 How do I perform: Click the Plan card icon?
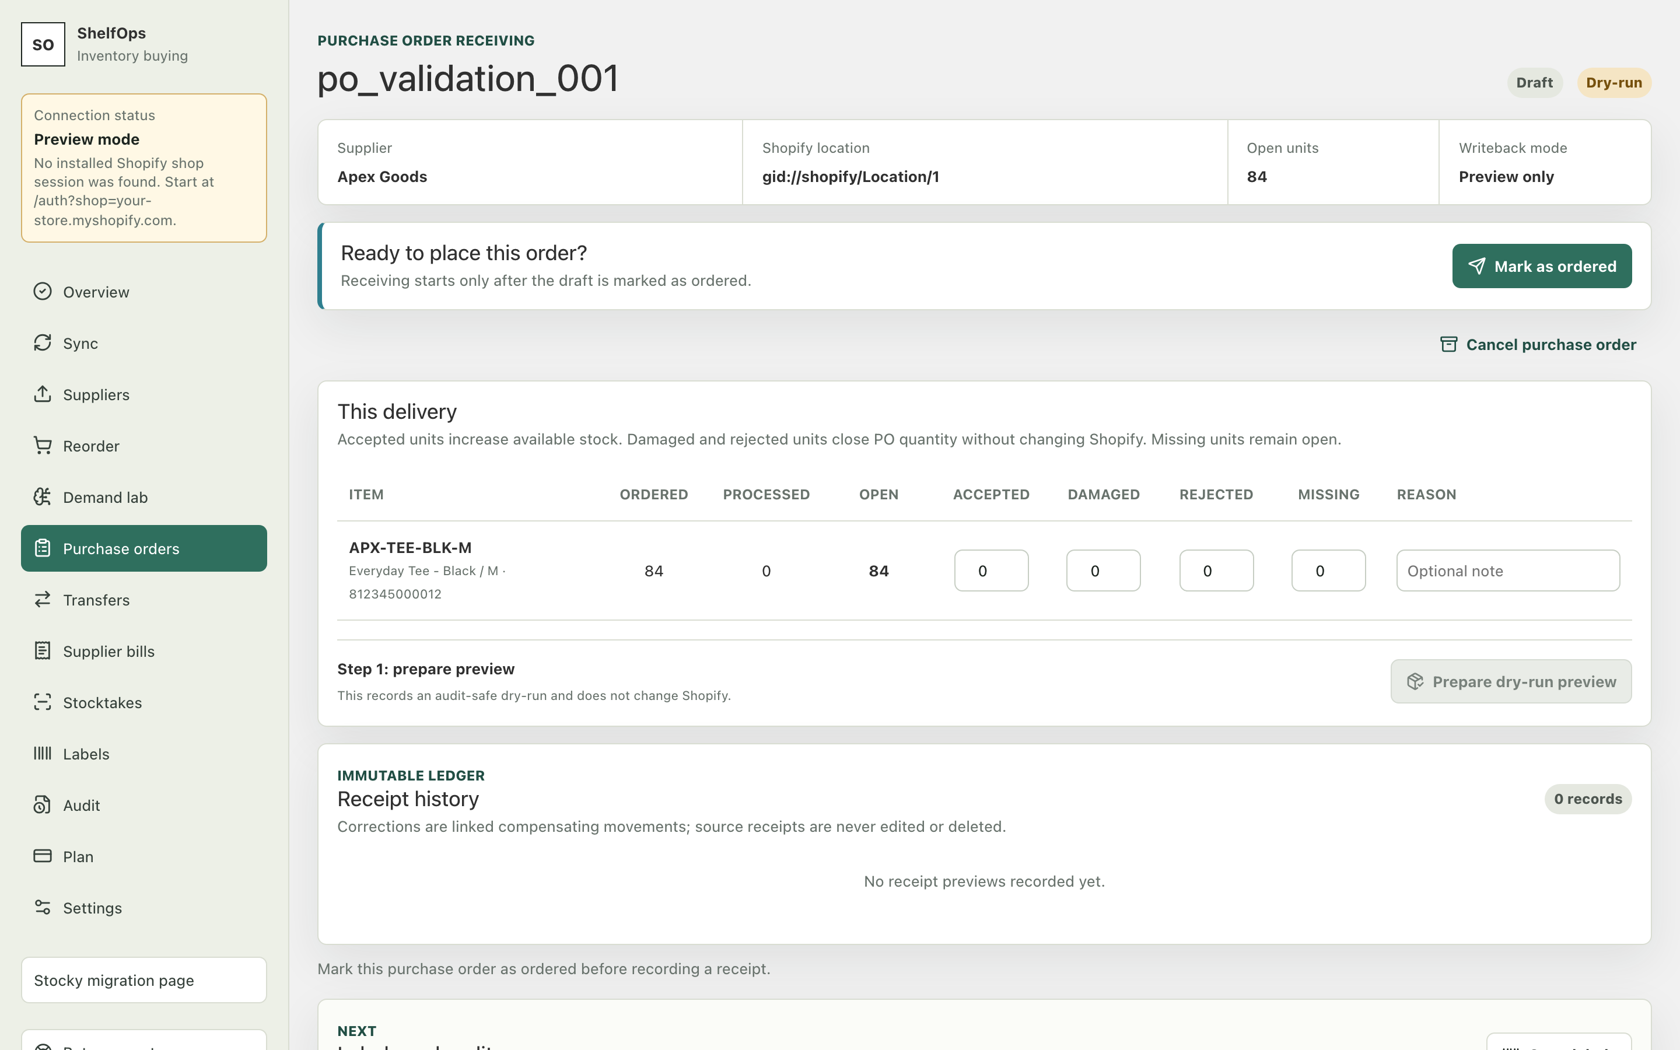43,856
